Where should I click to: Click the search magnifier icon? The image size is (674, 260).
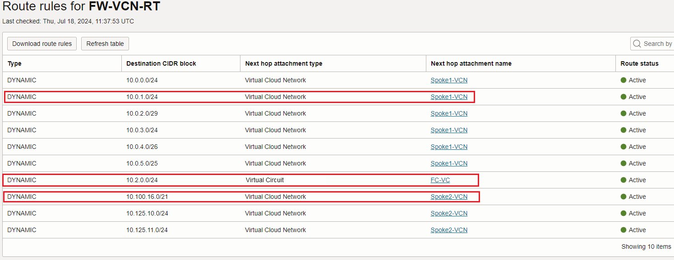[637, 44]
